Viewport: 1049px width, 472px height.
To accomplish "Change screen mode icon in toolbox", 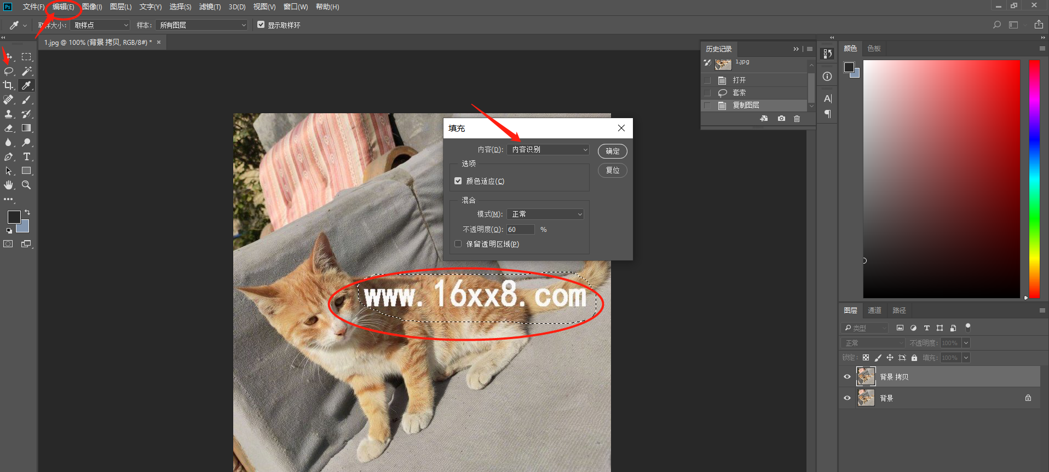I will 26,244.
